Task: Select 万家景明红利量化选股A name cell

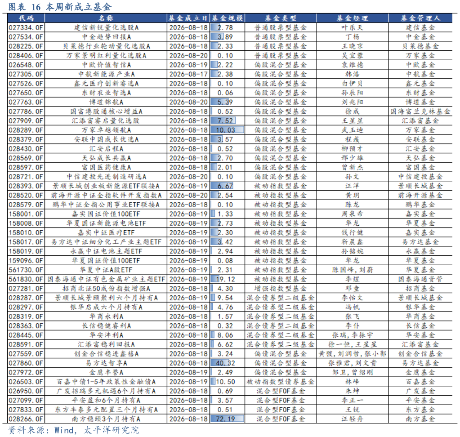Action: click(106, 55)
